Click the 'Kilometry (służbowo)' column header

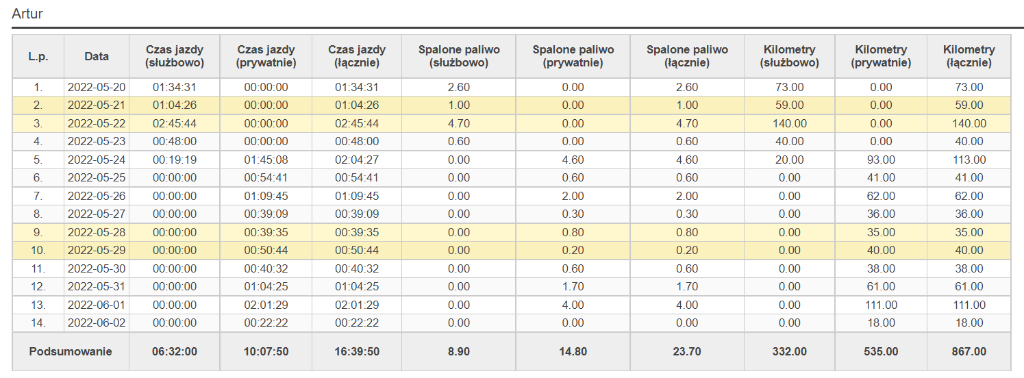790,56
